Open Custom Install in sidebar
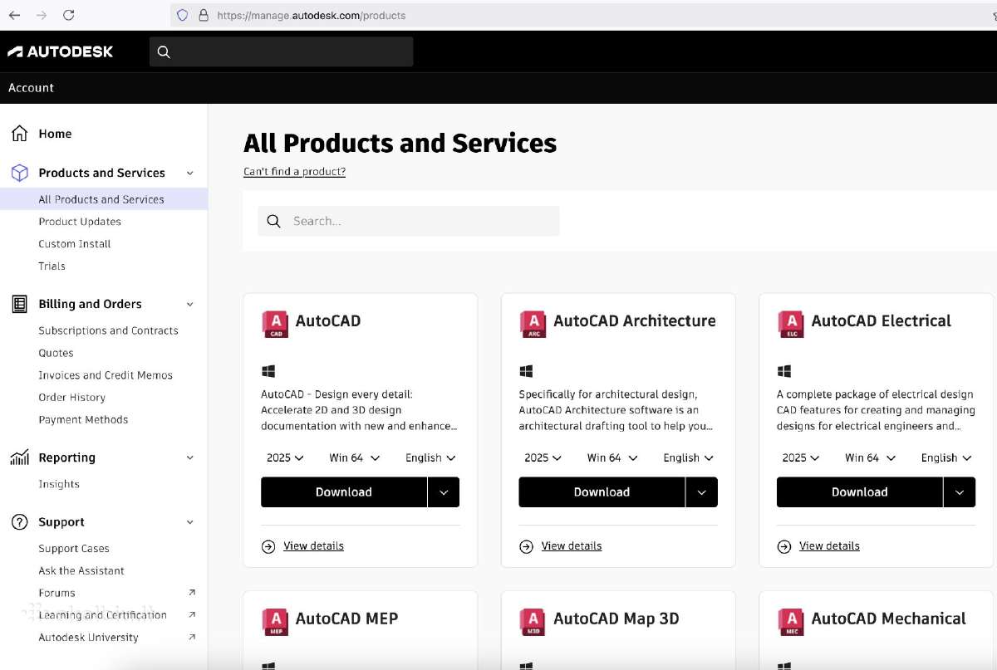The height and width of the screenshot is (670, 997). tap(75, 244)
